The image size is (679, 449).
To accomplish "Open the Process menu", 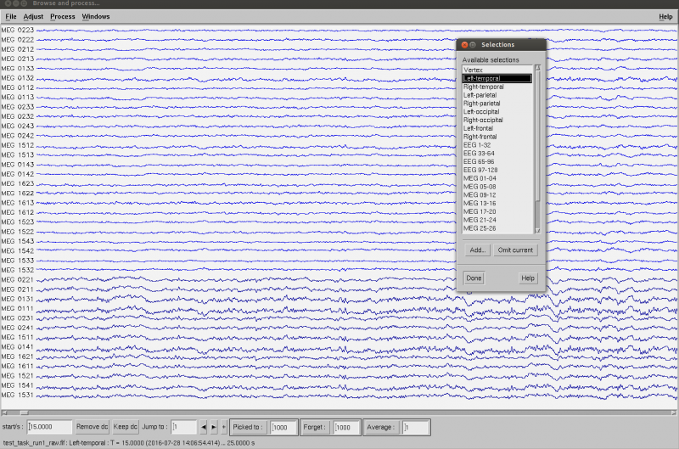I will [x=63, y=17].
